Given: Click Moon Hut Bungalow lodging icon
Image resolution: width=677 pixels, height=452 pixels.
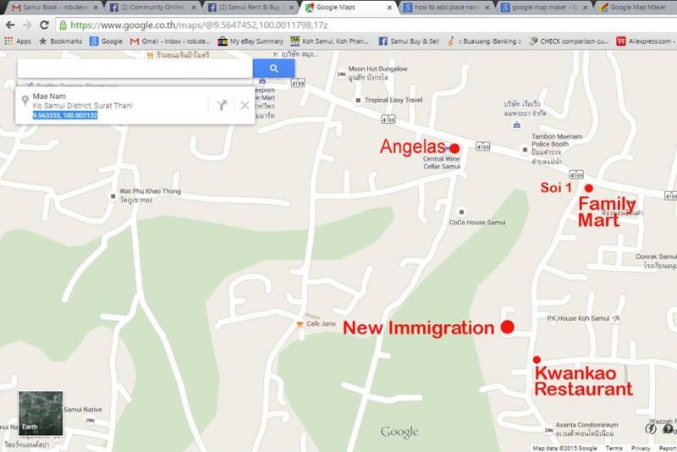Looking at the screenshot, I should tap(342, 74).
